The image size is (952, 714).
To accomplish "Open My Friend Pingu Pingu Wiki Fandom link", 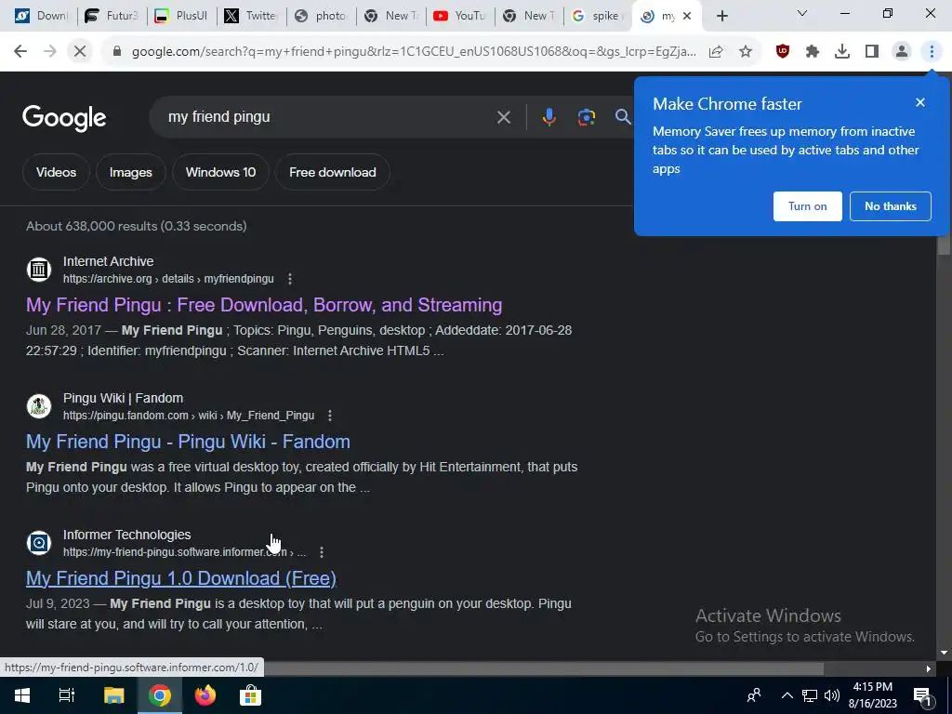I will click(x=188, y=442).
